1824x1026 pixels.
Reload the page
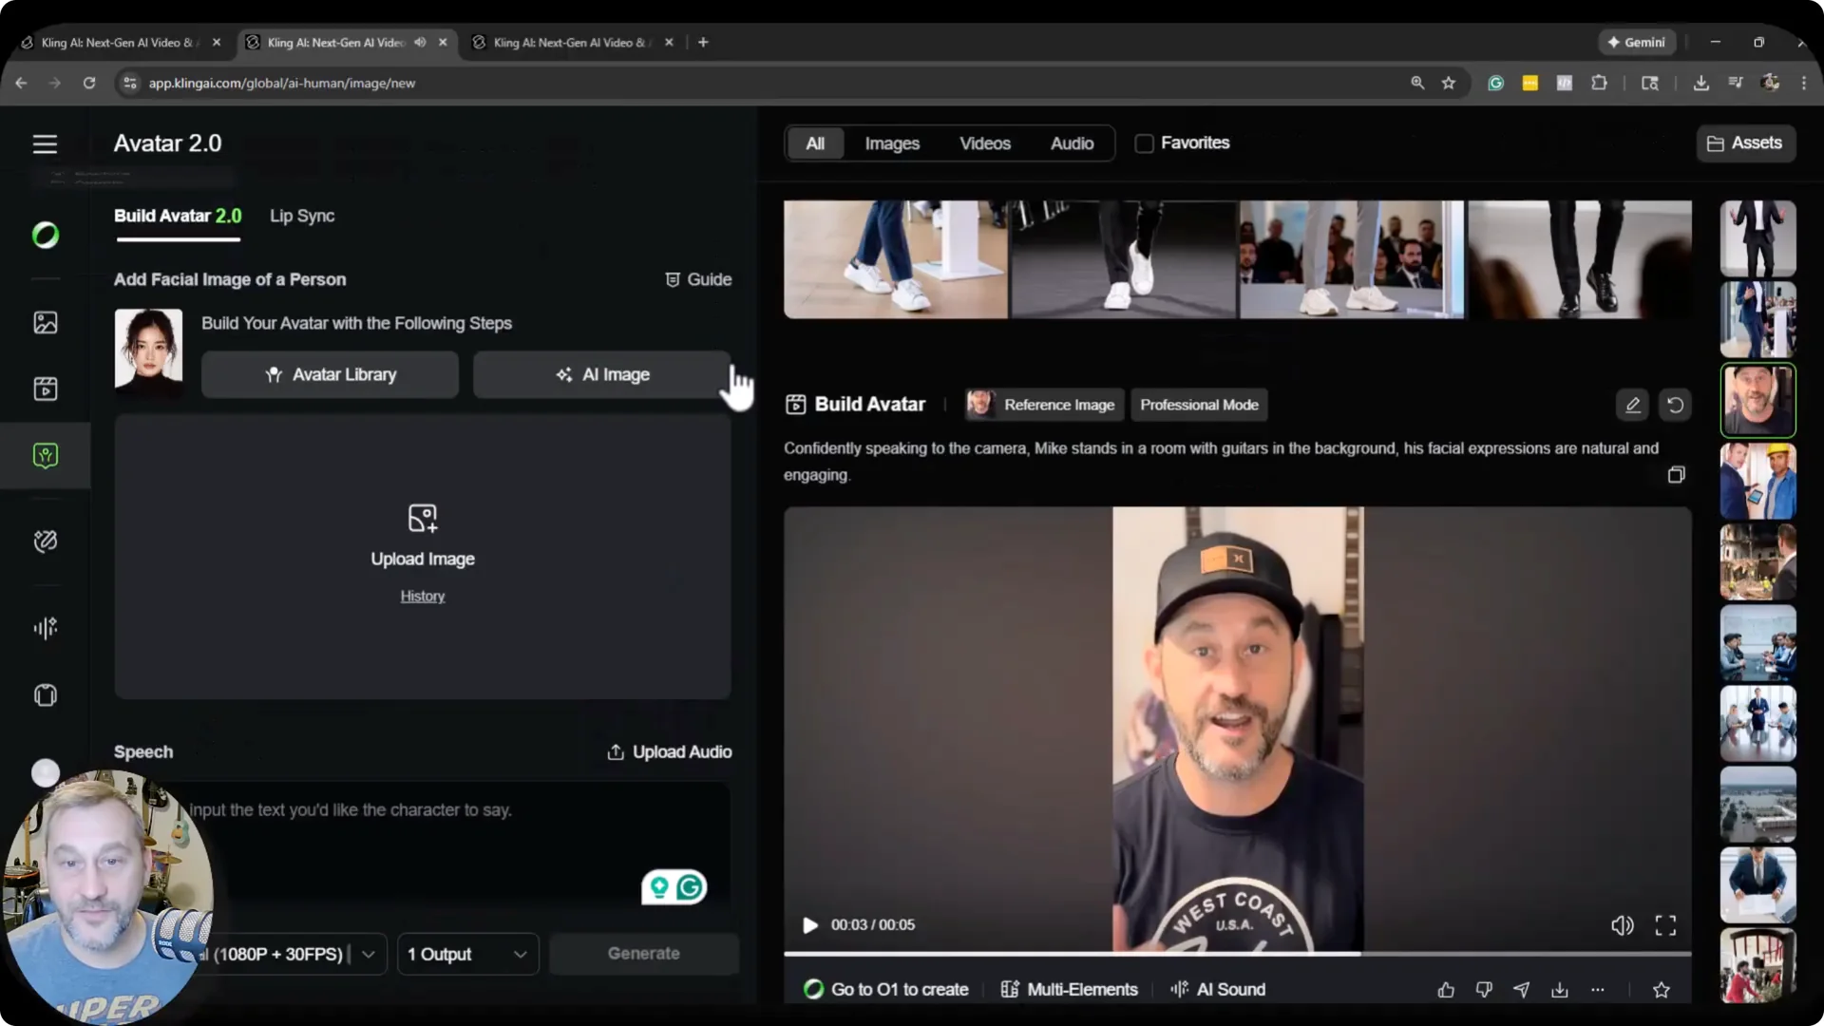click(x=89, y=83)
